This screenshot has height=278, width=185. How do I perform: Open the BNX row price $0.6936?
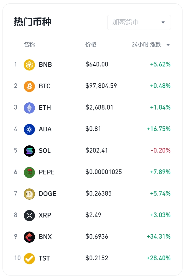click(x=97, y=237)
